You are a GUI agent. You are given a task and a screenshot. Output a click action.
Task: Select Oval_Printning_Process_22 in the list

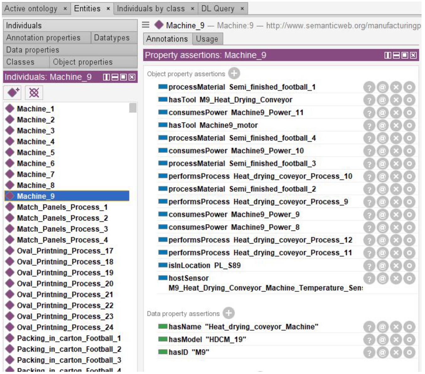65,305
